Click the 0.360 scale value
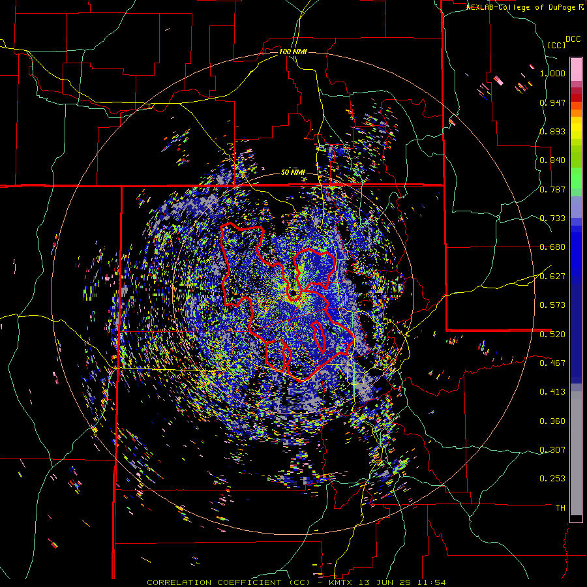This screenshot has height=587, width=587. (552, 421)
